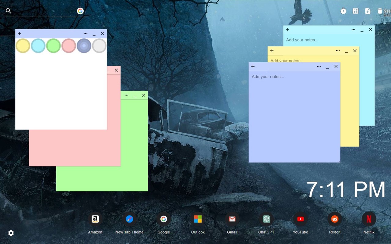Image resolution: width=391 pixels, height=244 pixels.
Task: Click the search magnifier icon
Action: click(9, 11)
